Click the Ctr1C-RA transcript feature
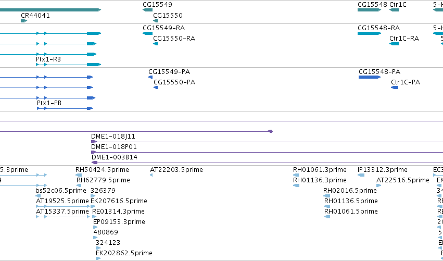The height and width of the screenshot is (261, 443). tap(394, 44)
